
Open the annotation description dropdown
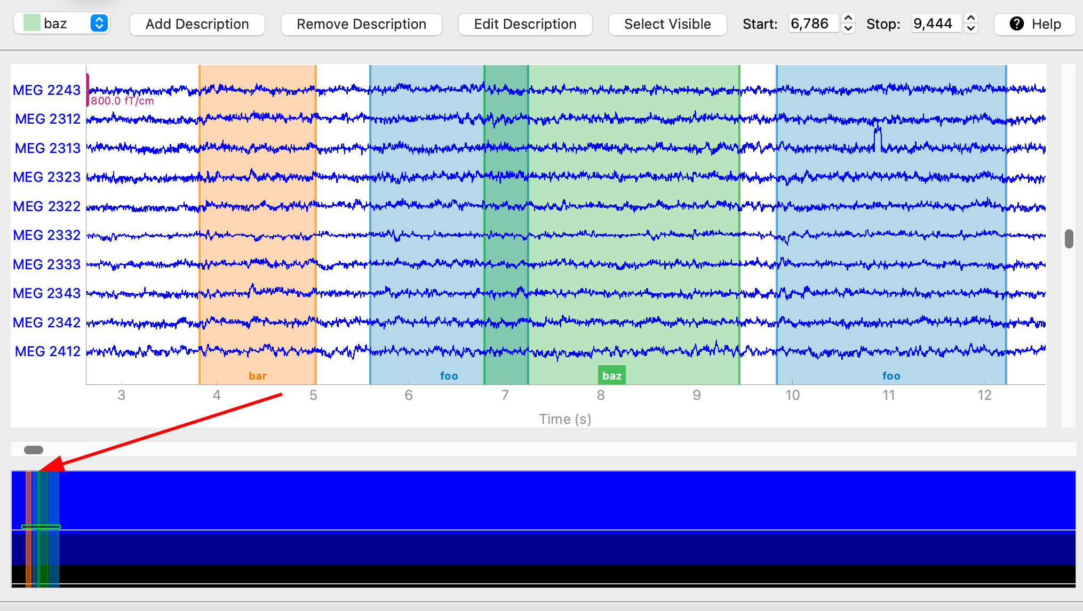61,23
